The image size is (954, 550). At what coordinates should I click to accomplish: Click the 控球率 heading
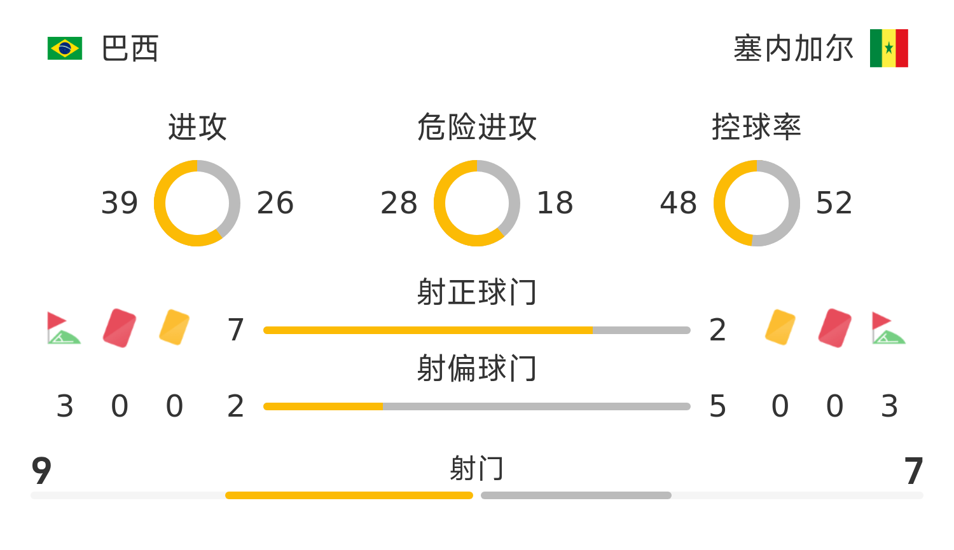click(x=757, y=127)
